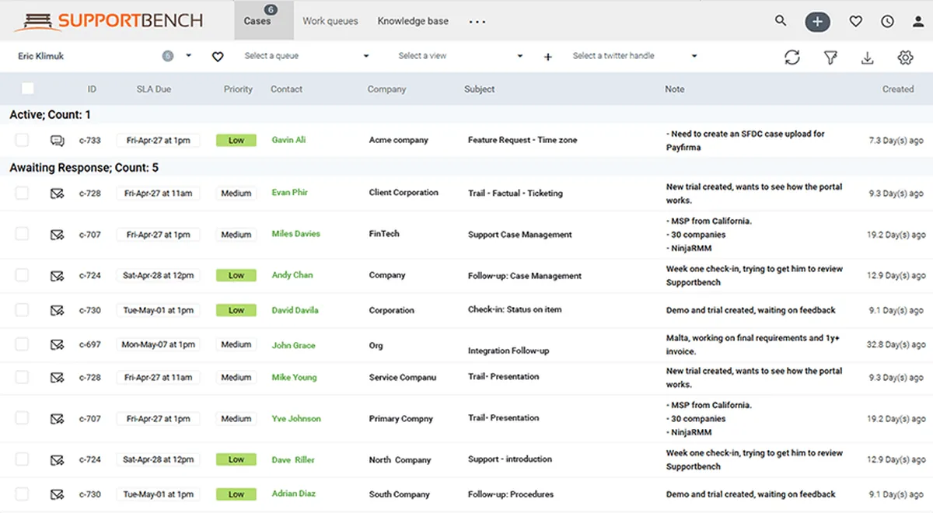
Task: Select the checkbox for Evan Phir case
Action: [22, 193]
